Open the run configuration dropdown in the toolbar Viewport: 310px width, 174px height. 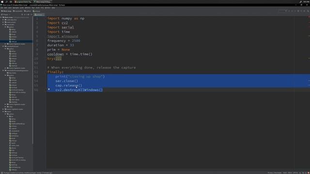point(283,11)
